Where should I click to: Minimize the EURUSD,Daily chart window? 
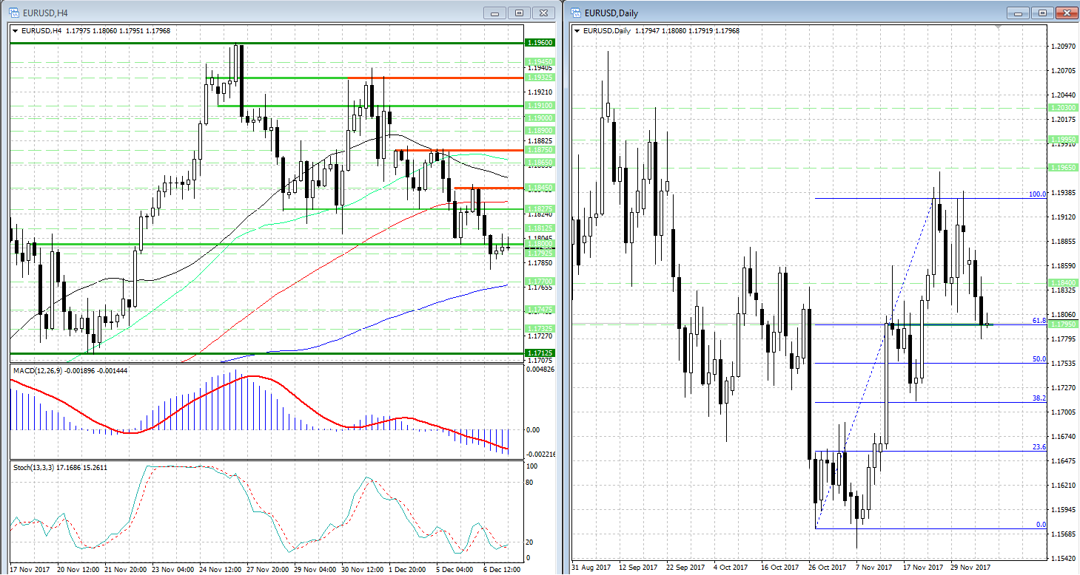click(x=1018, y=13)
